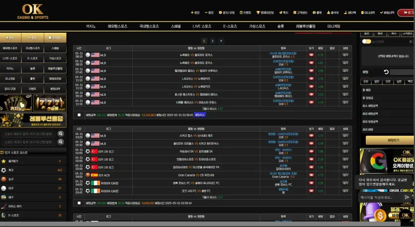
Task: Click the magnifier for domestic sports search
Action: 61,142
